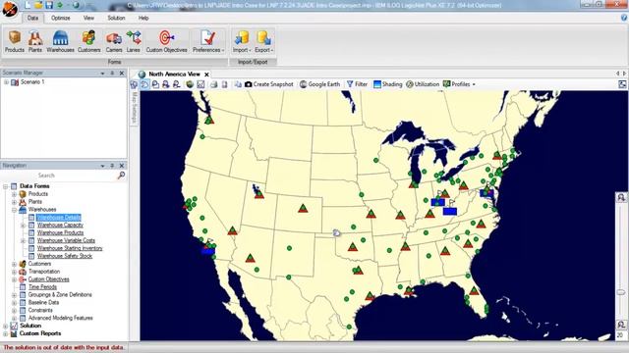Open the Custom Objectives tree link

pos(48,279)
